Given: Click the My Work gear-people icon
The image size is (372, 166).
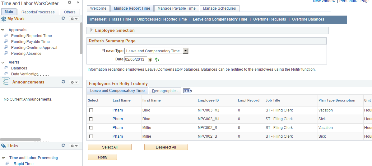Looking at the screenshot, I should (x=4, y=19).
